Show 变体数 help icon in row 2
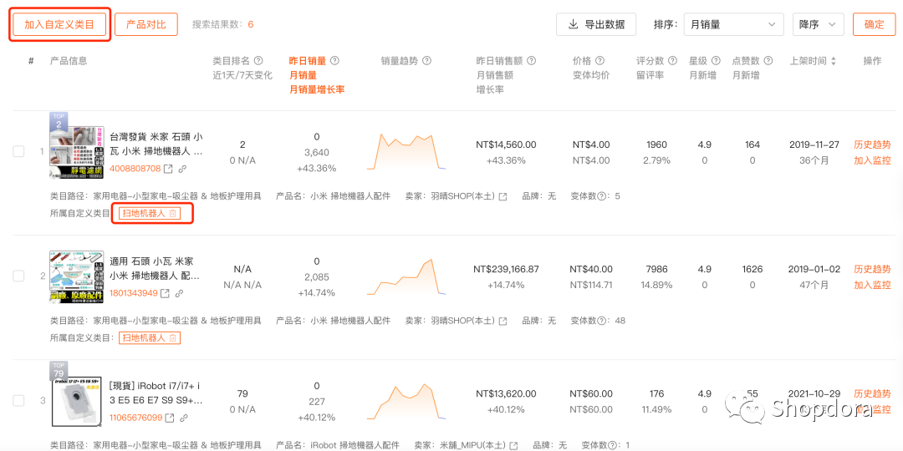903x451 pixels. point(602,321)
